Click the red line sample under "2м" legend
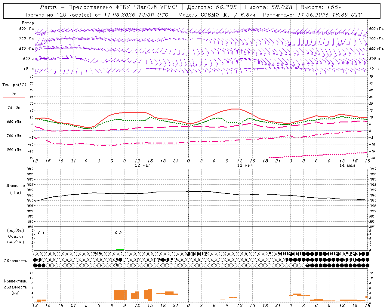Screen dimensions: 385x308 14,97
